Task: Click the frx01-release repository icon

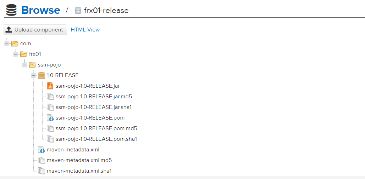Action: (x=78, y=11)
